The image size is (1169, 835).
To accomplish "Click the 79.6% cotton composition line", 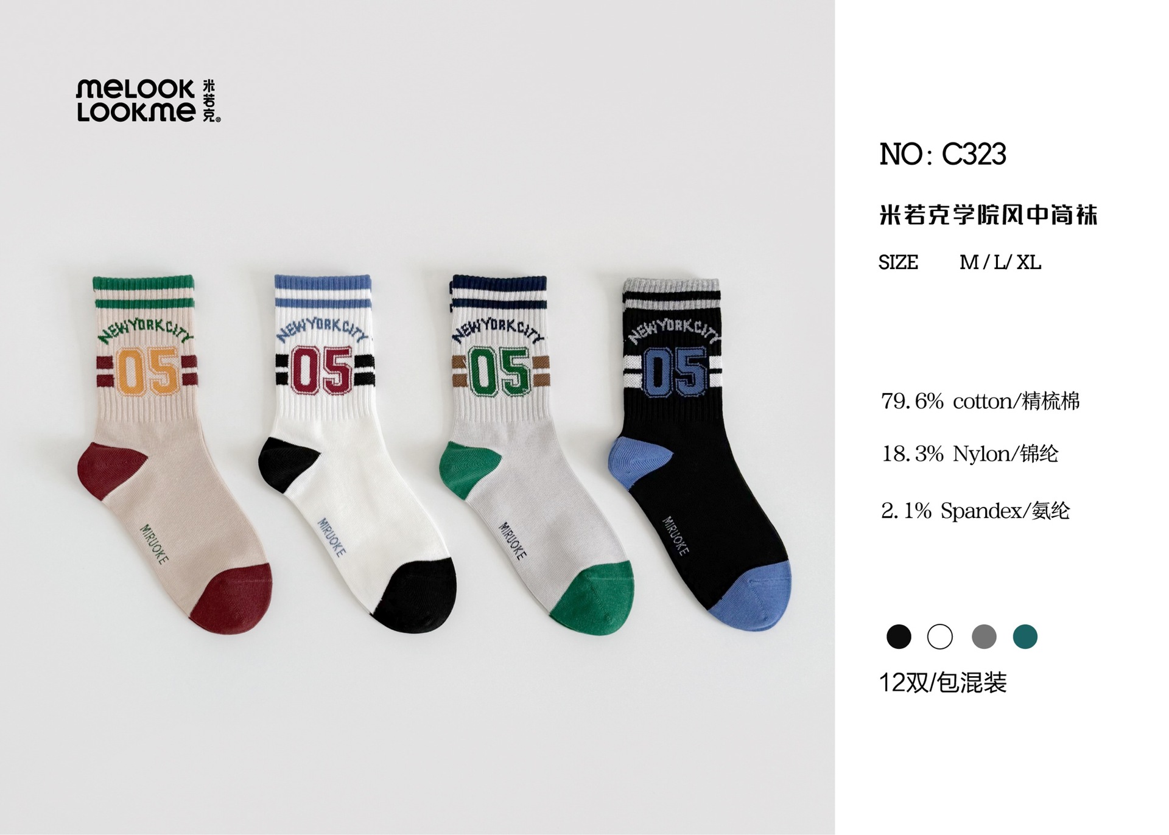I will [x=980, y=401].
